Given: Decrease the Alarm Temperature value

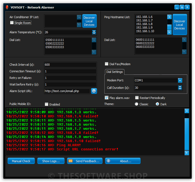Looking at the screenshot, I should (x=94, y=33).
